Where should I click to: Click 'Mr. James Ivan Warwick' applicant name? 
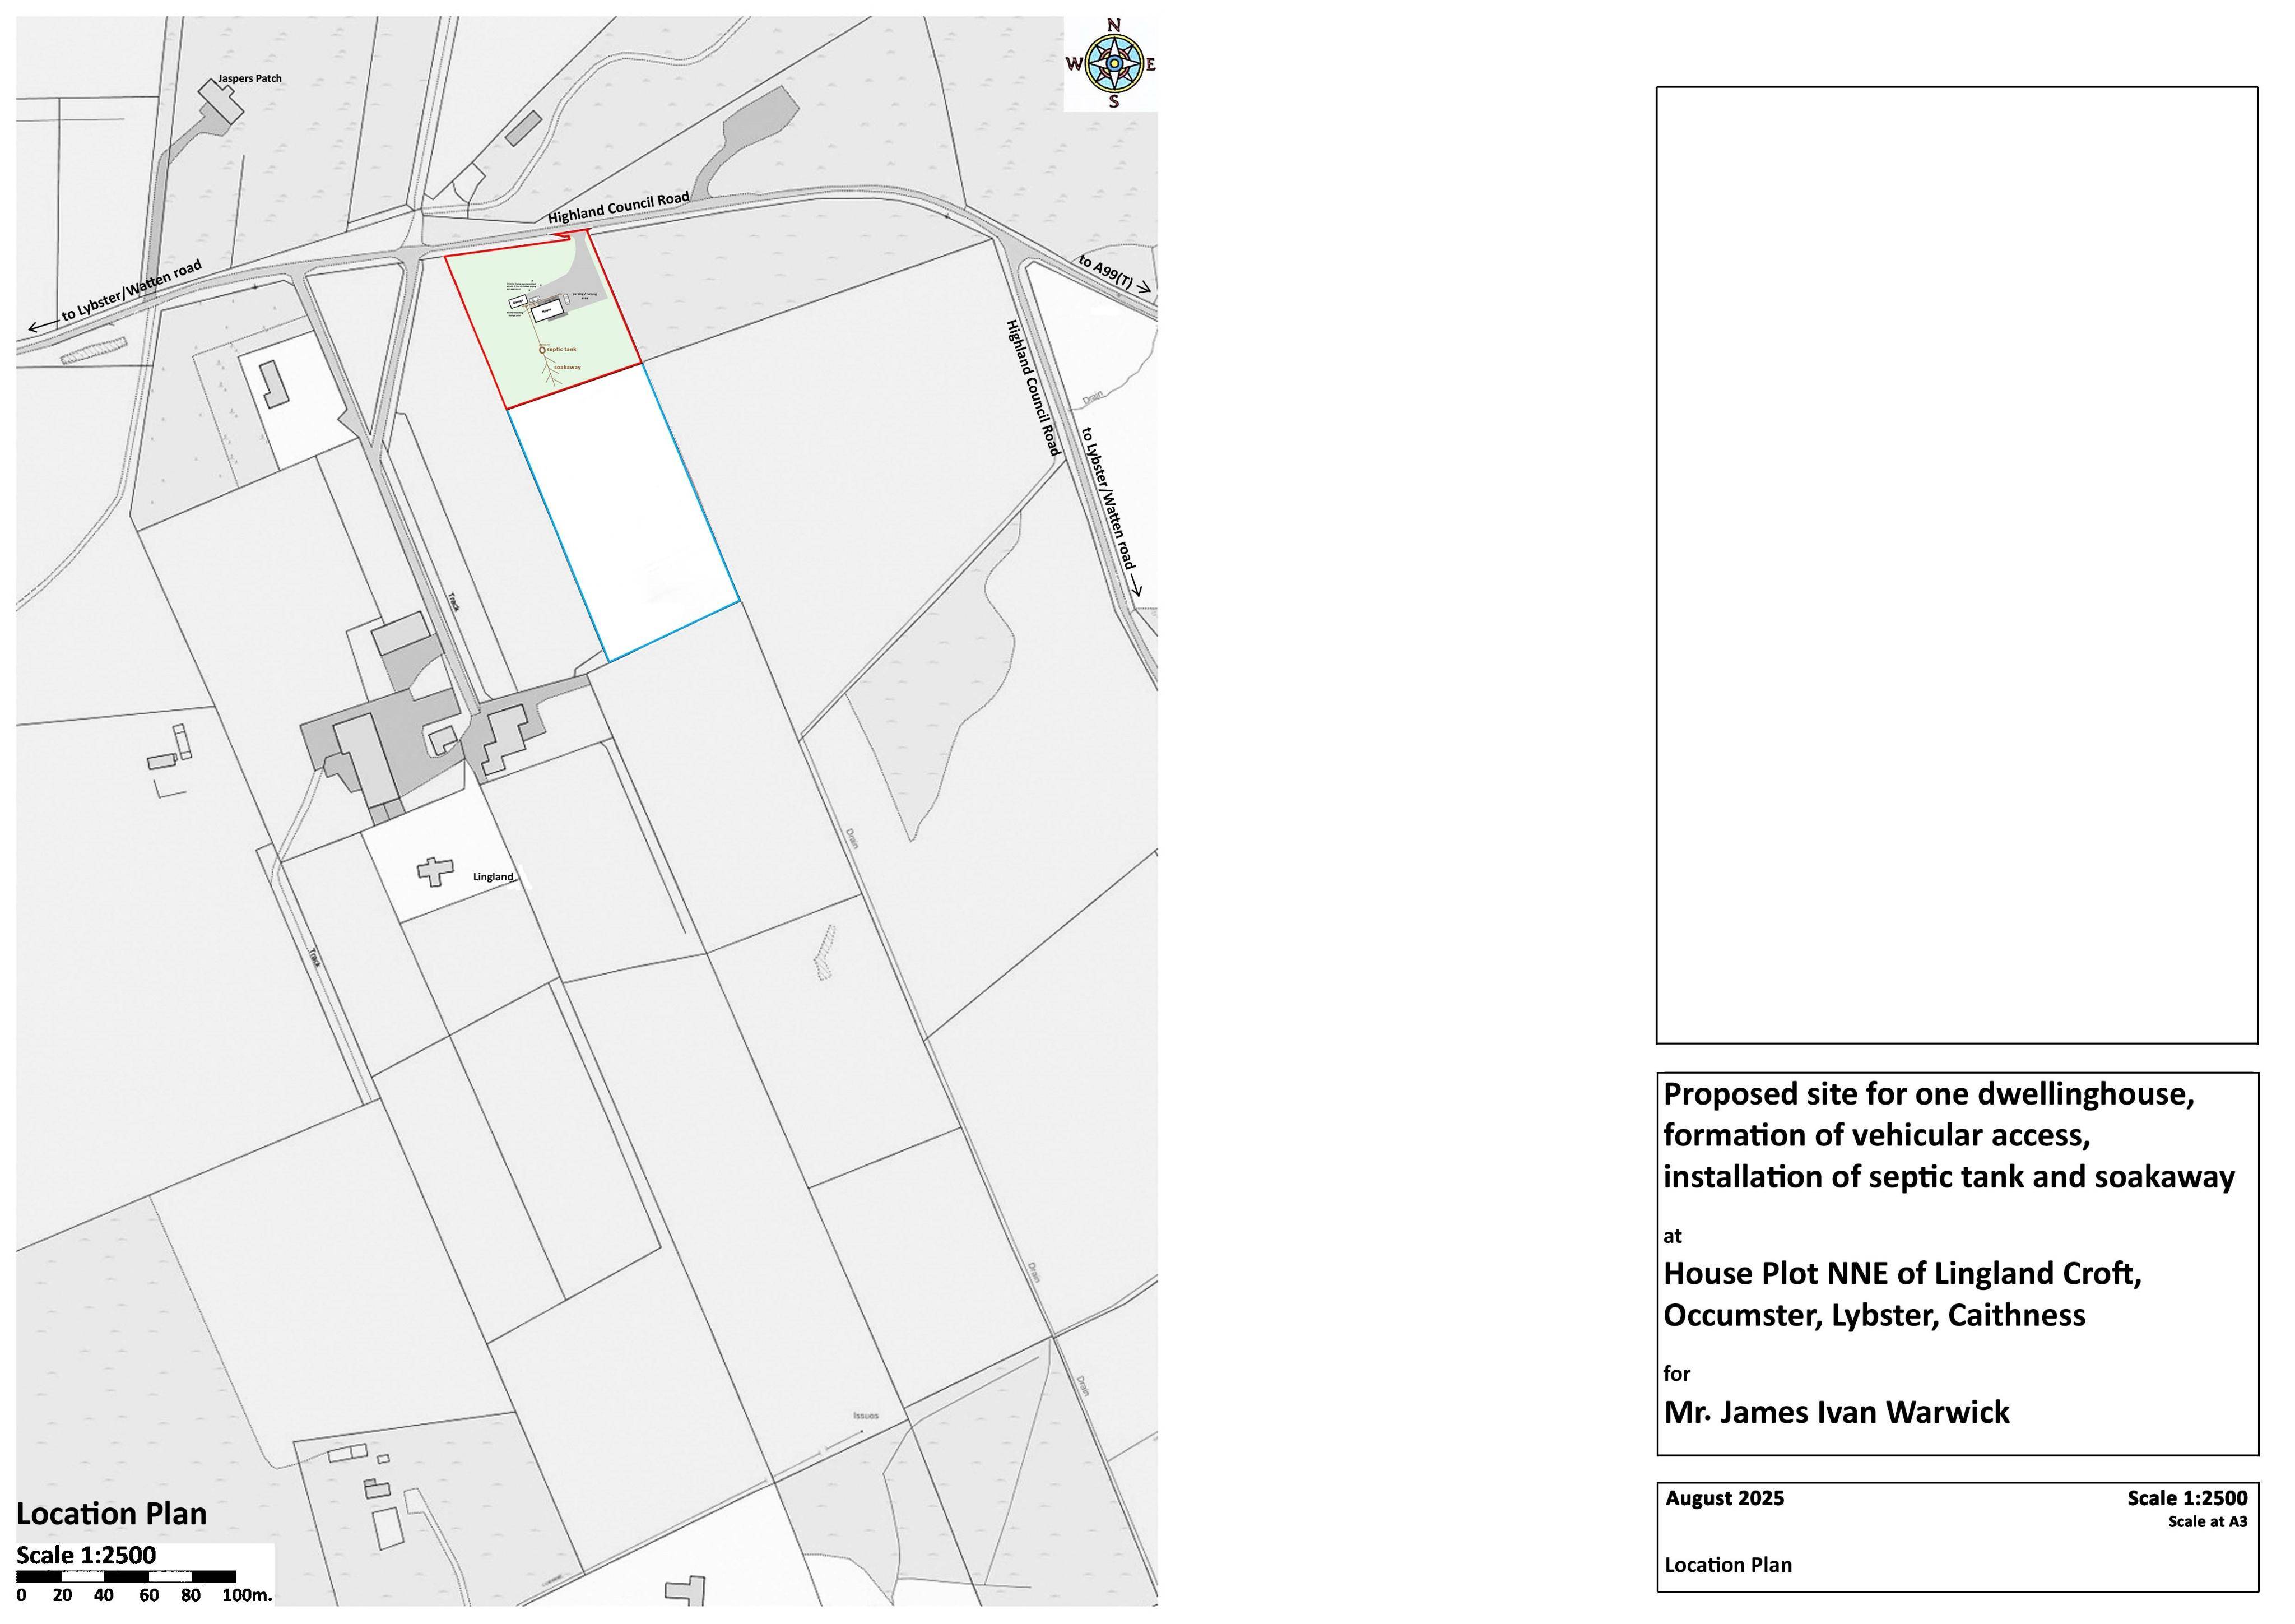[x=1836, y=1412]
